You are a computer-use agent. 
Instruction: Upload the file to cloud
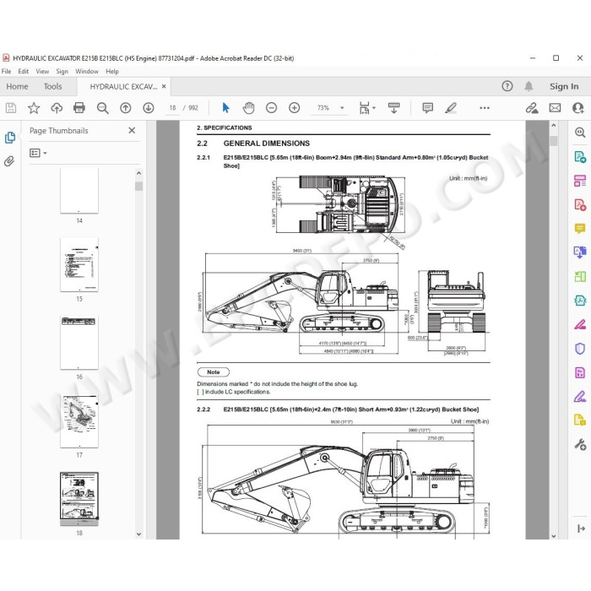pos(57,108)
